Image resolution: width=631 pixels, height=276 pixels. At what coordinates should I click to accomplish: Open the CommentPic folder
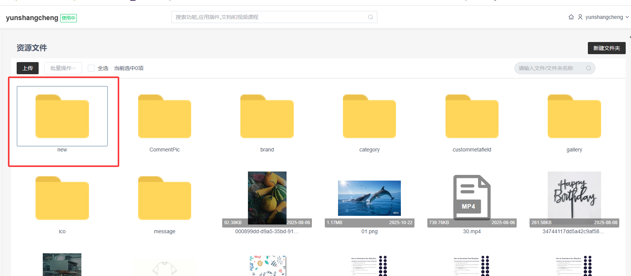point(164,117)
